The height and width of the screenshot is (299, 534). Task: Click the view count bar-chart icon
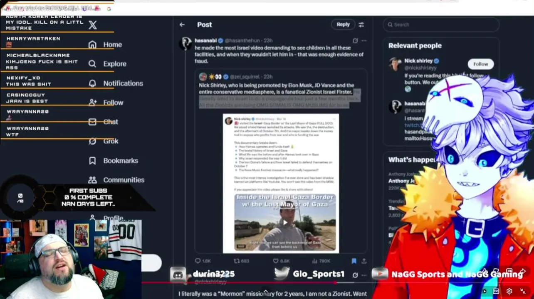coord(315,261)
